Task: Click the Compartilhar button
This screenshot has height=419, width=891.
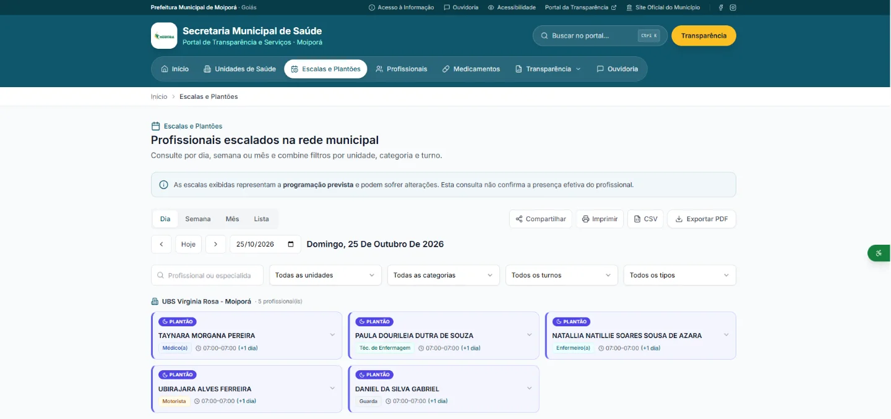Action: [x=541, y=219]
